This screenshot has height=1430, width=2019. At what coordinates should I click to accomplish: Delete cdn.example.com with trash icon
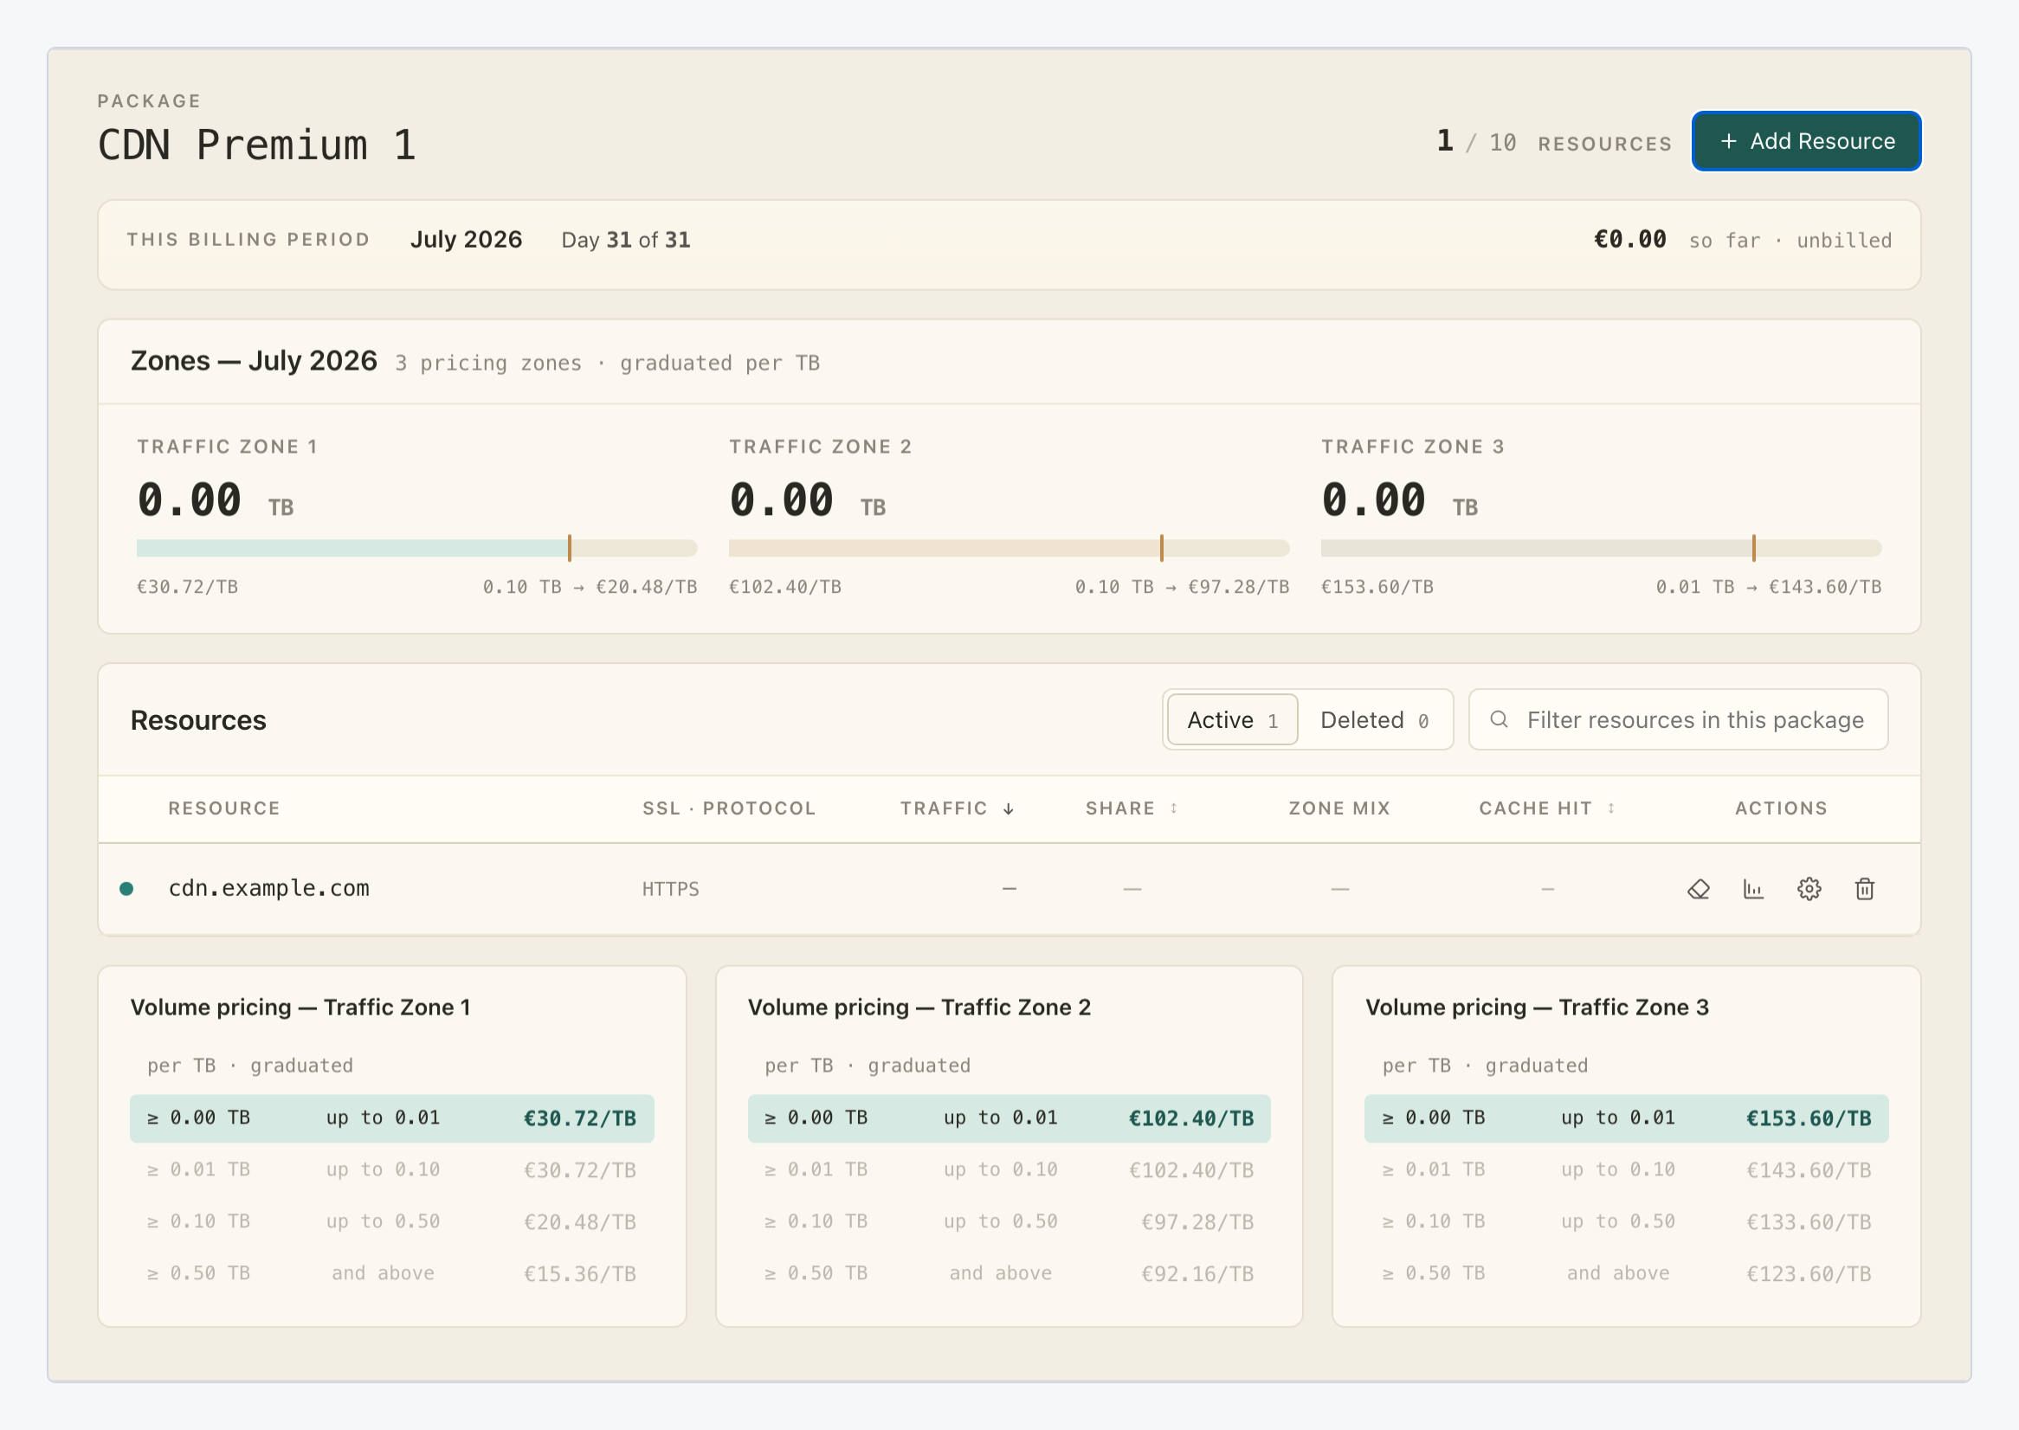pos(1865,889)
